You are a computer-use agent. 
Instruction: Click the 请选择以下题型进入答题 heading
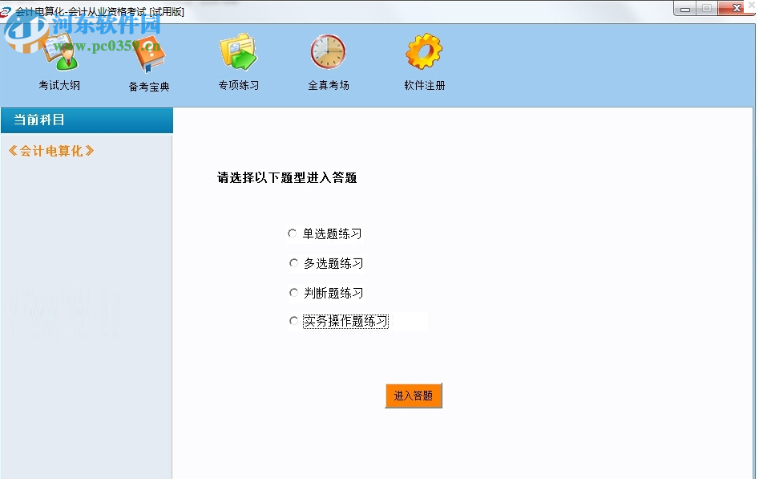click(287, 177)
